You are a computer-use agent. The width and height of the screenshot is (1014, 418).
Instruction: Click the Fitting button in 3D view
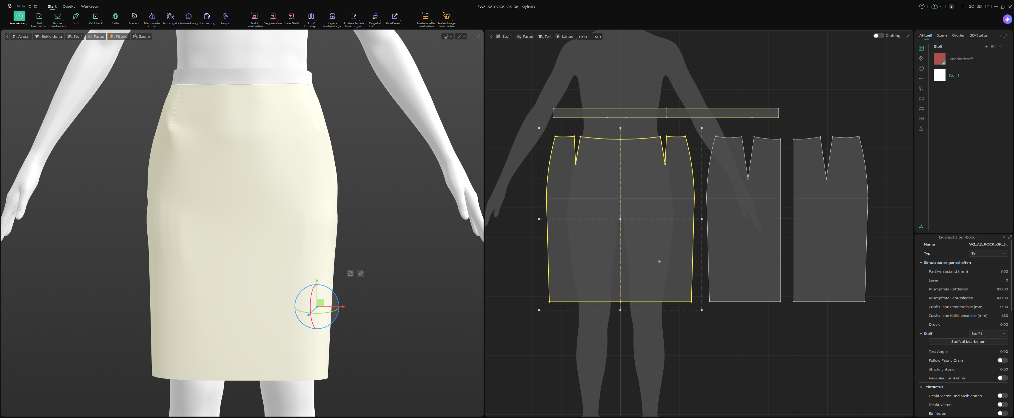click(118, 36)
